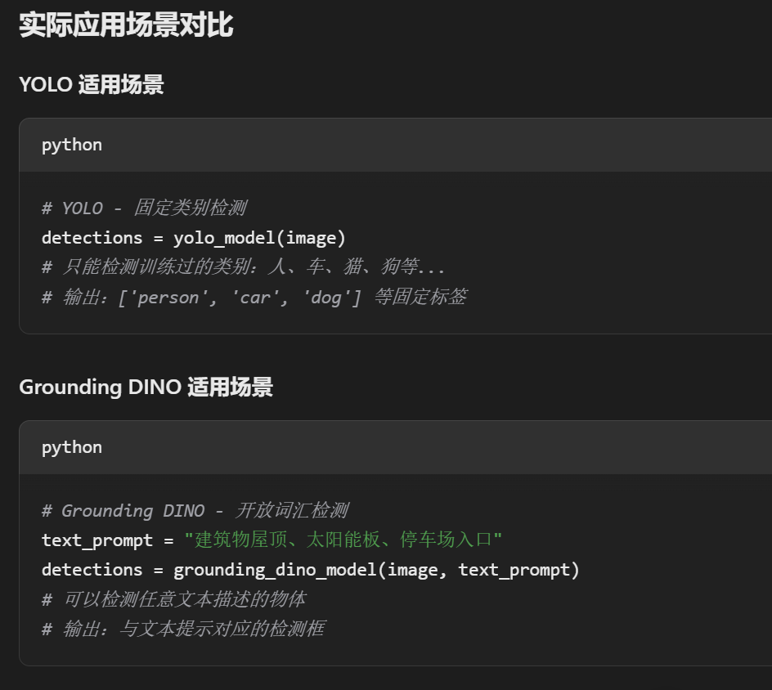Click the 等固定标签 text in the YOLO comment
Screen dimensions: 772x690
coord(420,298)
